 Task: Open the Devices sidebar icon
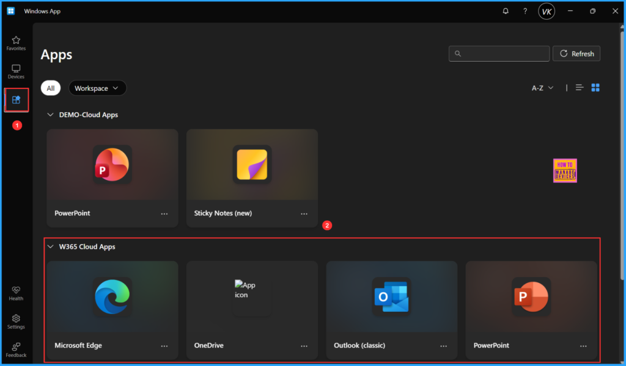click(x=16, y=71)
